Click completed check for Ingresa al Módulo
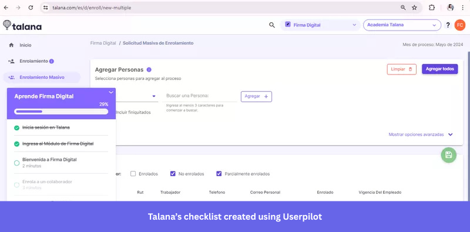 coord(17,144)
